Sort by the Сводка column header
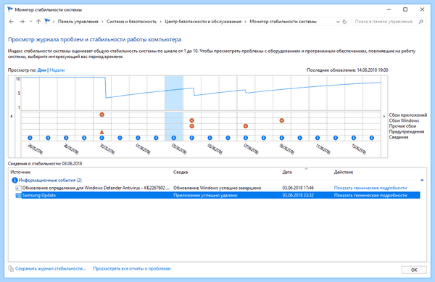The height and width of the screenshot is (282, 435). coord(181,173)
